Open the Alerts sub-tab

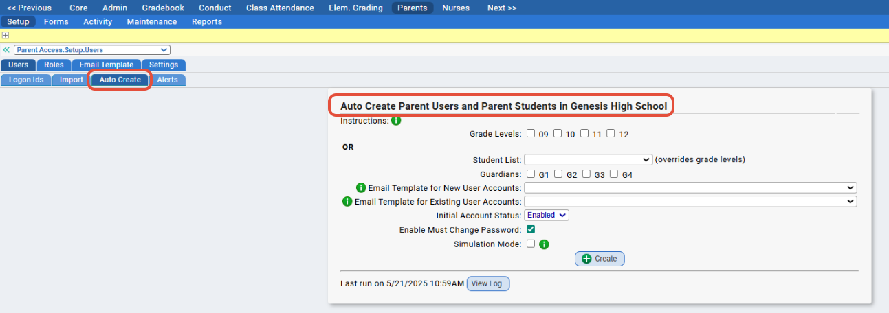[x=167, y=80]
